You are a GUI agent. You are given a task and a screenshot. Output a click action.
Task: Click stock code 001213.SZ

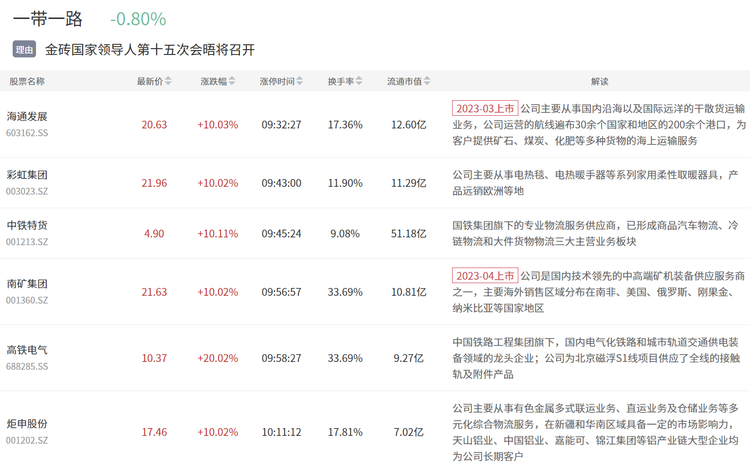click(x=27, y=242)
